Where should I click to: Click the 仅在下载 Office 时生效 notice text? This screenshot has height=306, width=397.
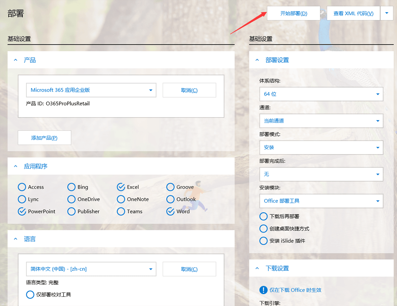[295, 290]
